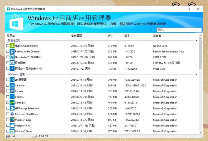
Task: Click the 英特尔 显卡控制中心 app icon
Action: (12, 69)
